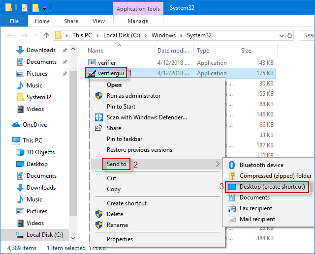Click the Desktop create shortcut icon

click(232, 187)
